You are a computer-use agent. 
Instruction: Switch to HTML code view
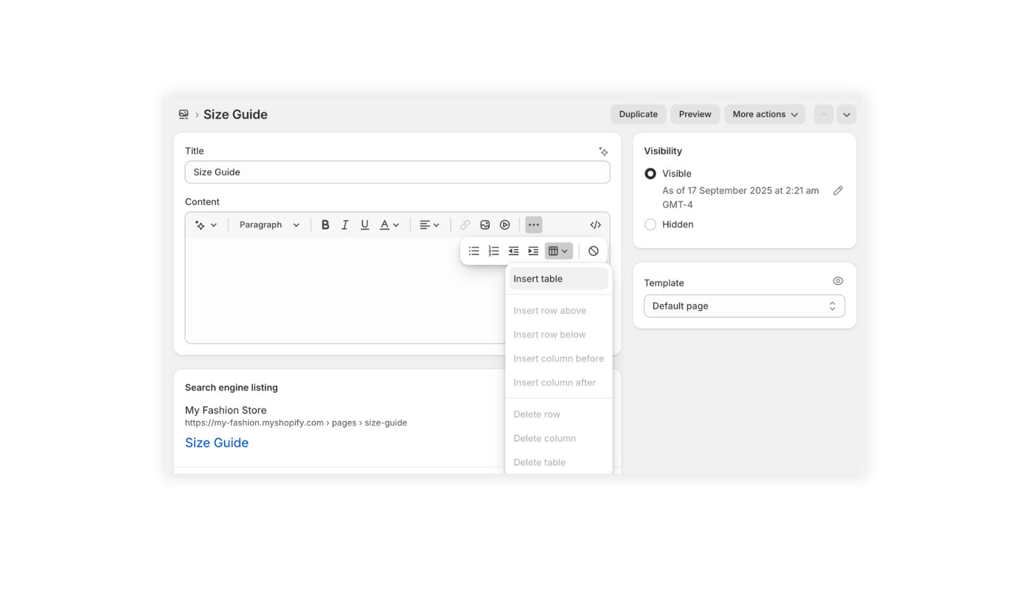click(595, 224)
